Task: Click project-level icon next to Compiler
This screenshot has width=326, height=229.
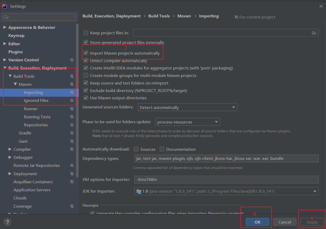Action: 72,149
